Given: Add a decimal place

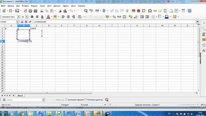Looking at the screenshot, I should [x=130, y=17].
